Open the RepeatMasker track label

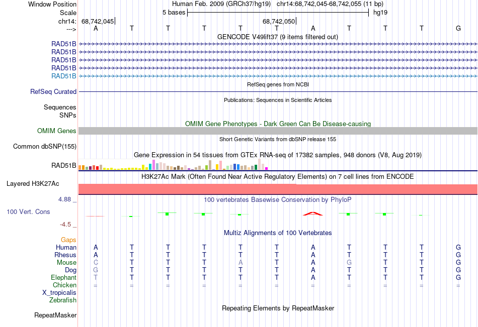pos(55,315)
